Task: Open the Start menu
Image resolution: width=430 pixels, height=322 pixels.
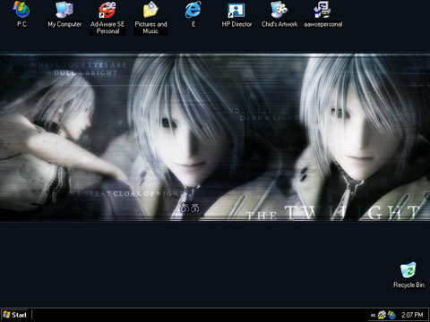Action: [x=15, y=315]
